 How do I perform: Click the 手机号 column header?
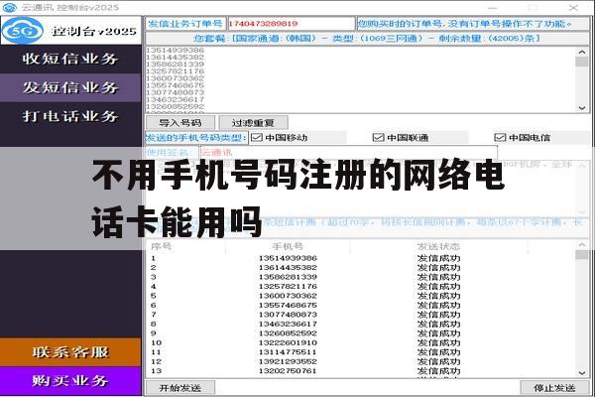[x=288, y=246]
